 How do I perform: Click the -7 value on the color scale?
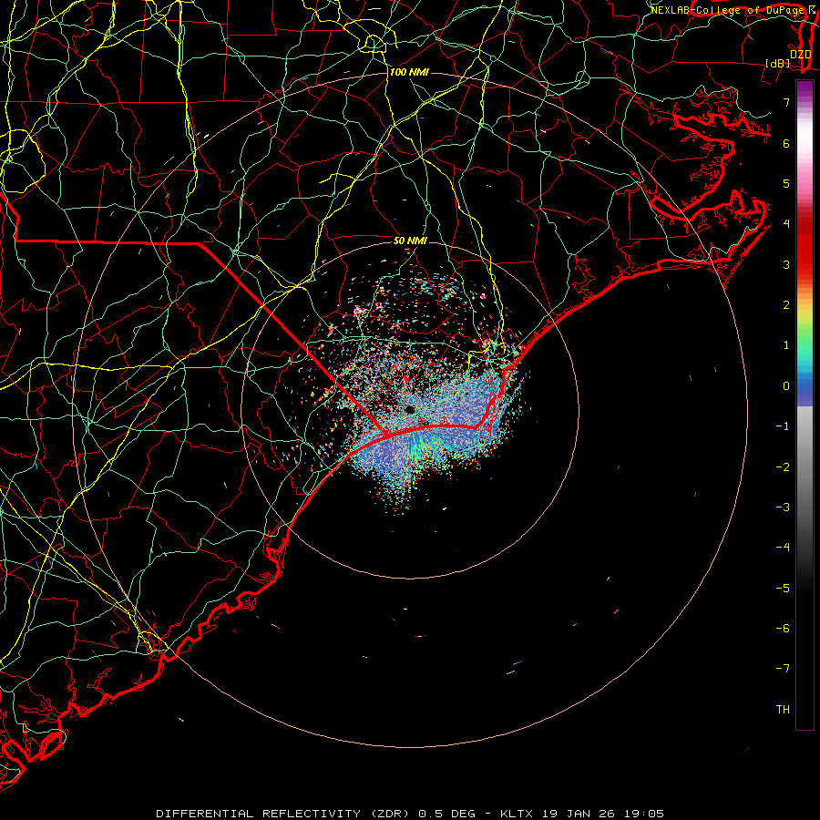pyautogui.click(x=783, y=669)
